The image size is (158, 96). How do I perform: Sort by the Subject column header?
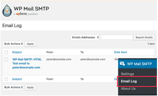(17, 52)
